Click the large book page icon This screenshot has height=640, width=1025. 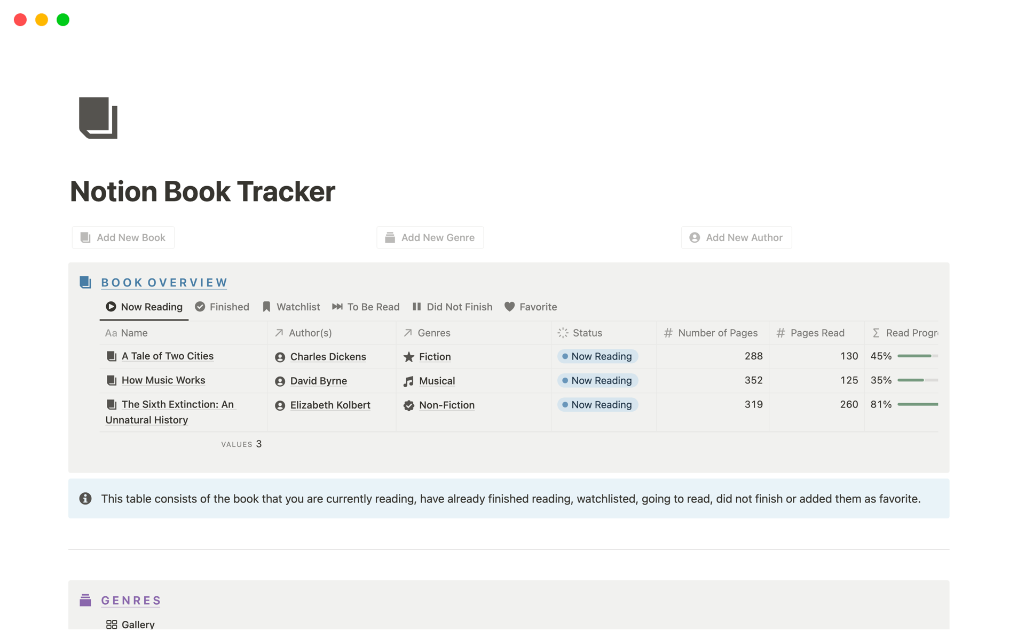click(x=98, y=118)
